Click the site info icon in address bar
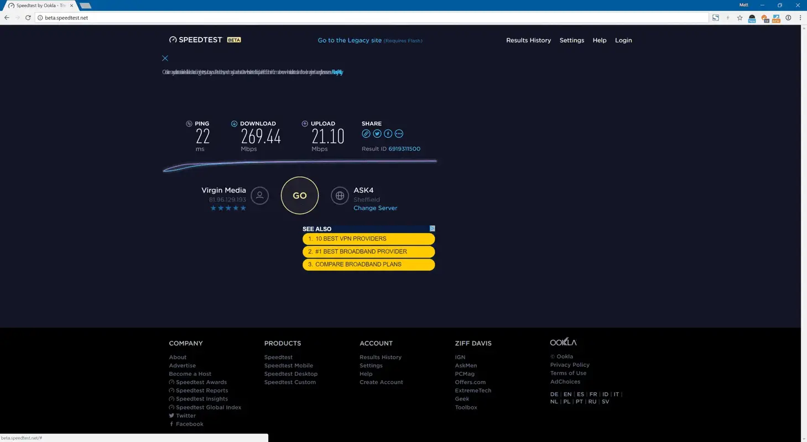Screen dimensions: 807x442 click(40, 18)
